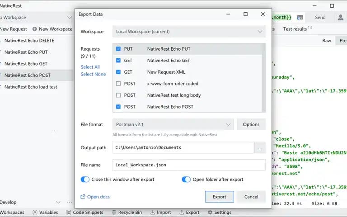
Task: Uncheck the NativeRest Echo PUT request
Action: tap(118, 49)
